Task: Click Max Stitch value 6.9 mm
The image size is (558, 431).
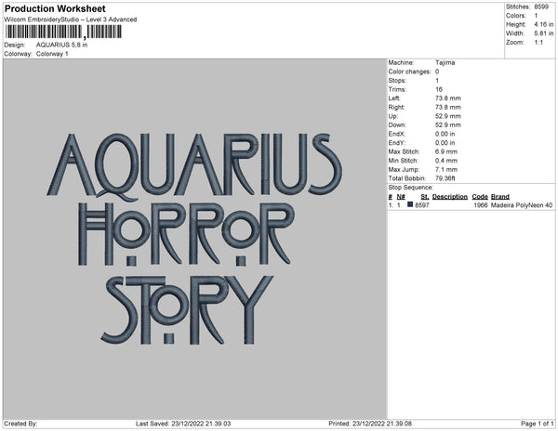Action: click(x=446, y=151)
